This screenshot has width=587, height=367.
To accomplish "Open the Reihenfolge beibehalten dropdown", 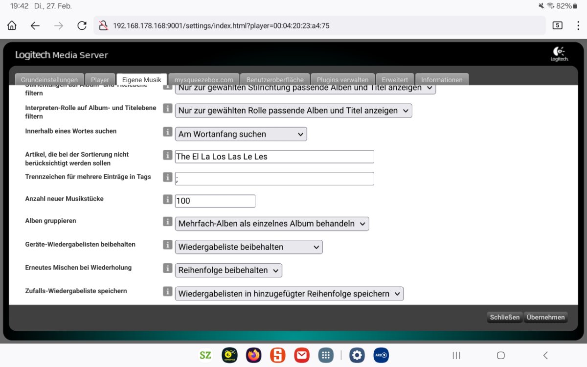I will pos(228,270).
